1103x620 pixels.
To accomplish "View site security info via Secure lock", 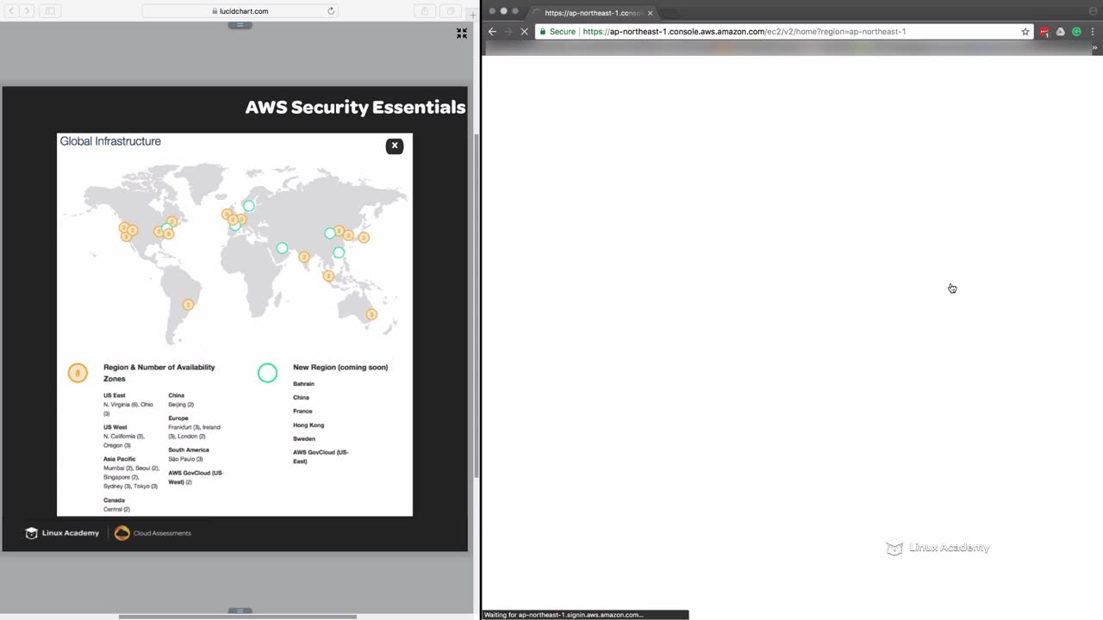I will pyautogui.click(x=558, y=32).
